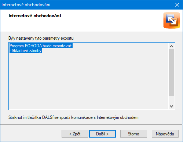Click the orange wizard icon in header
This screenshot has height=142, width=183.
pyautogui.click(x=172, y=20)
